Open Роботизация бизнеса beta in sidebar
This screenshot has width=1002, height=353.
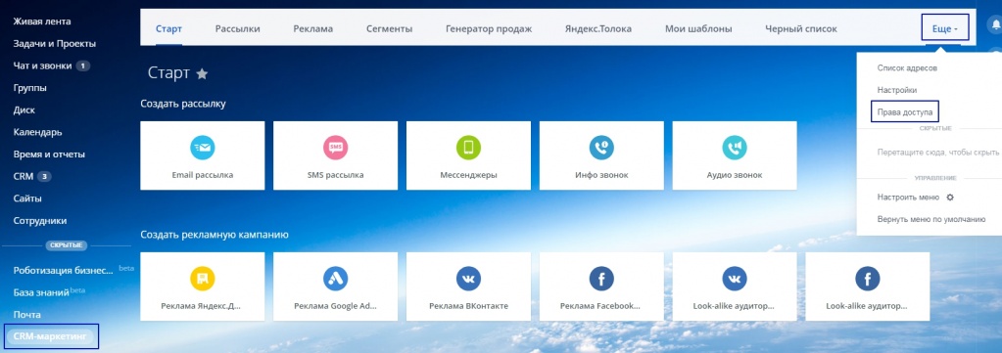coord(64,270)
